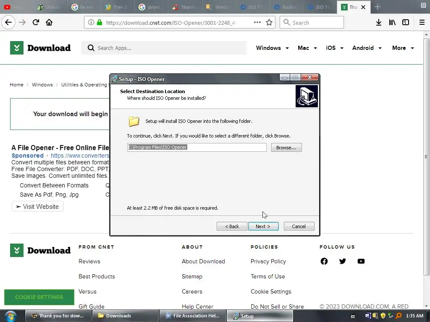
Task: Expand the Android dropdown menu
Action: tap(367, 48)
